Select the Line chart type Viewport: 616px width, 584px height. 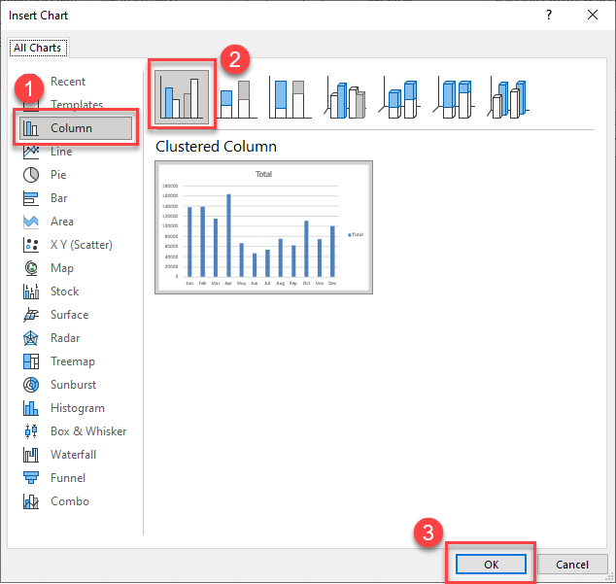click(60, 152)
